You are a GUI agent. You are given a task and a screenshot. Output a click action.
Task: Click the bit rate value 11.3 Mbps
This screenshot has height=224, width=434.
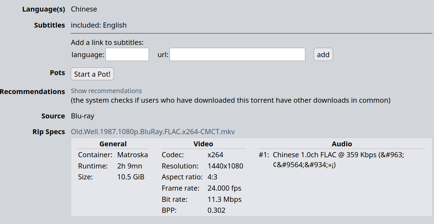(225, 200)
